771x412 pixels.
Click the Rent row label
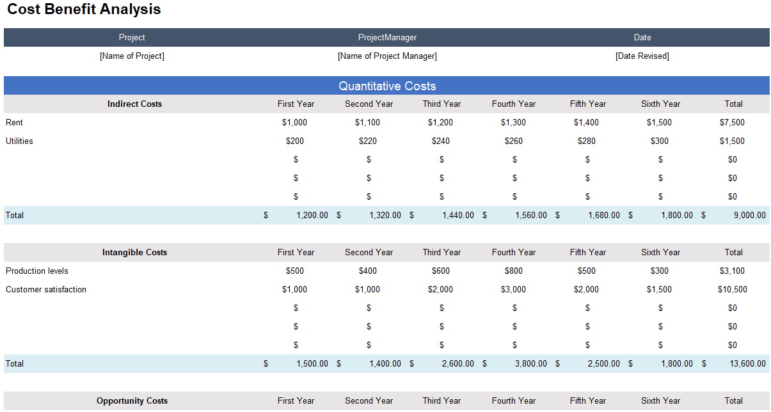[14, 122]
